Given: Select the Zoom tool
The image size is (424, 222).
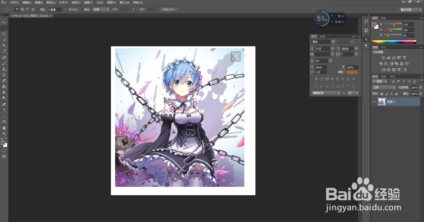Looking at the screenshot, I should point(4,134).
